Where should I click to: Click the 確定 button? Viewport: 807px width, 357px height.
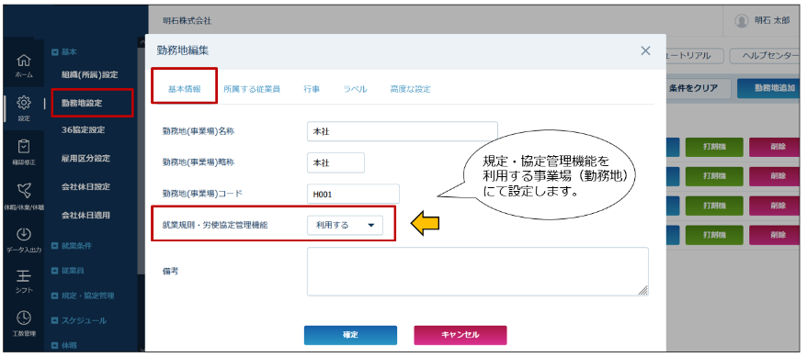350,335
